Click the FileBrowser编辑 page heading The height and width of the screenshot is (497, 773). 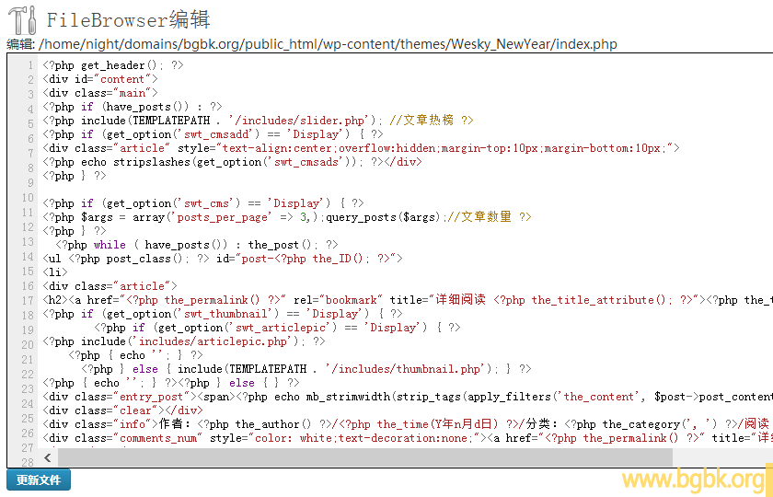tap(128, 19)
